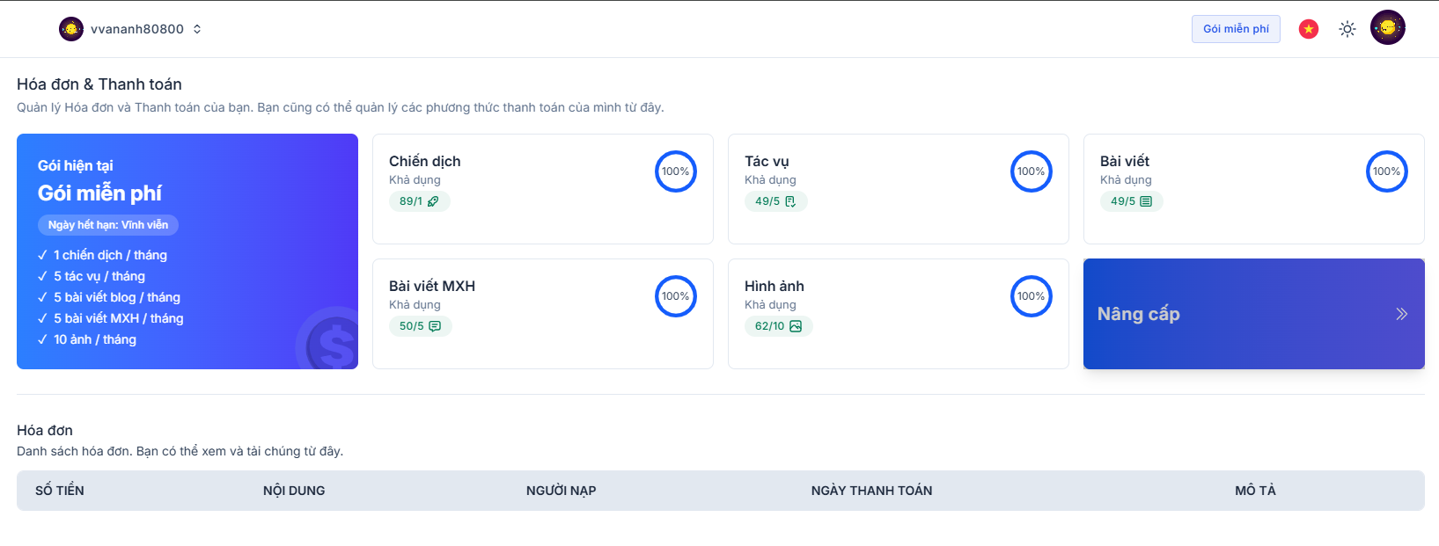Click the Vietnam flag language icon
Image resolution: width=1439 pixels, height=546 pixels.
pyautogui.click(x=1309, y=29)
